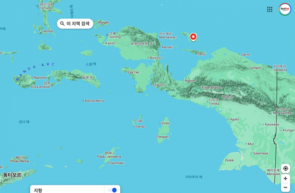Select the Banda Neira island marker

click(94, 101)
